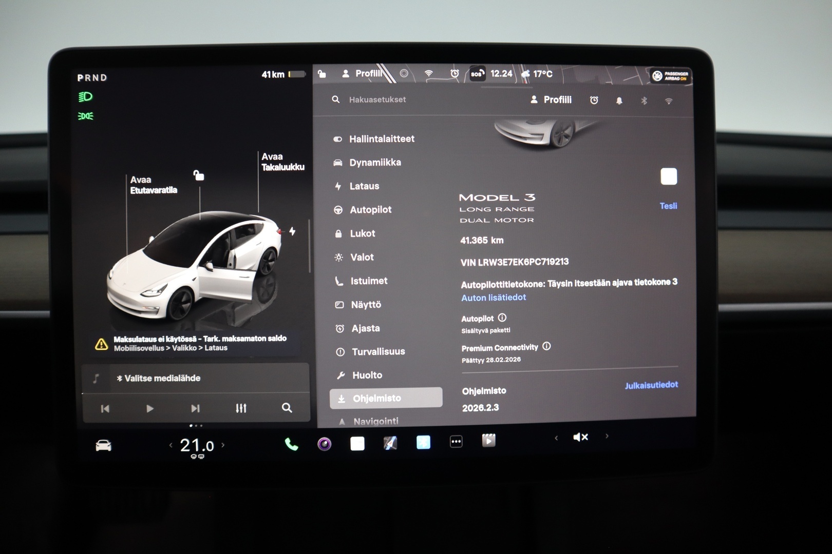
Task: Open the Theater app icon
Action: [488, 440]
